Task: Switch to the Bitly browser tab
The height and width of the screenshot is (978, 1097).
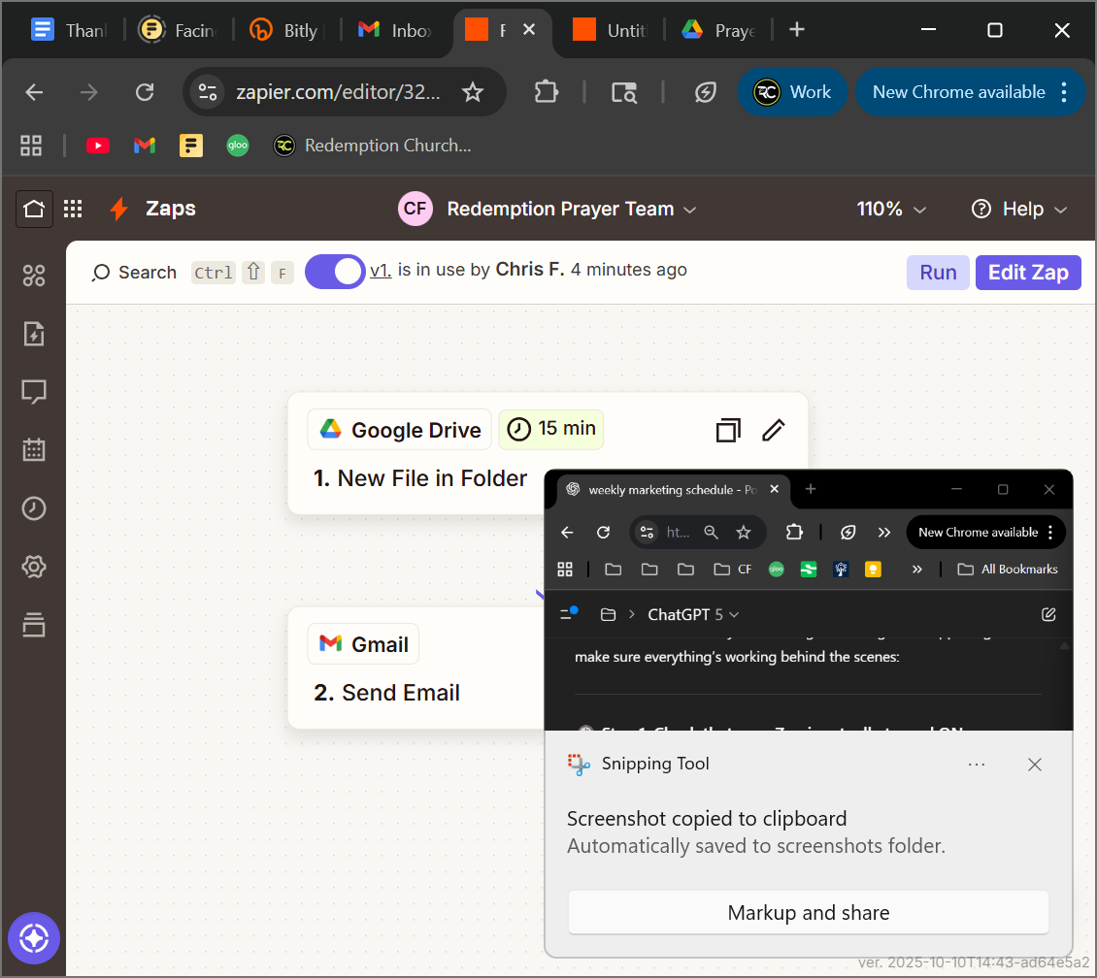Action: pyautogui.click(x=286, y=30)
